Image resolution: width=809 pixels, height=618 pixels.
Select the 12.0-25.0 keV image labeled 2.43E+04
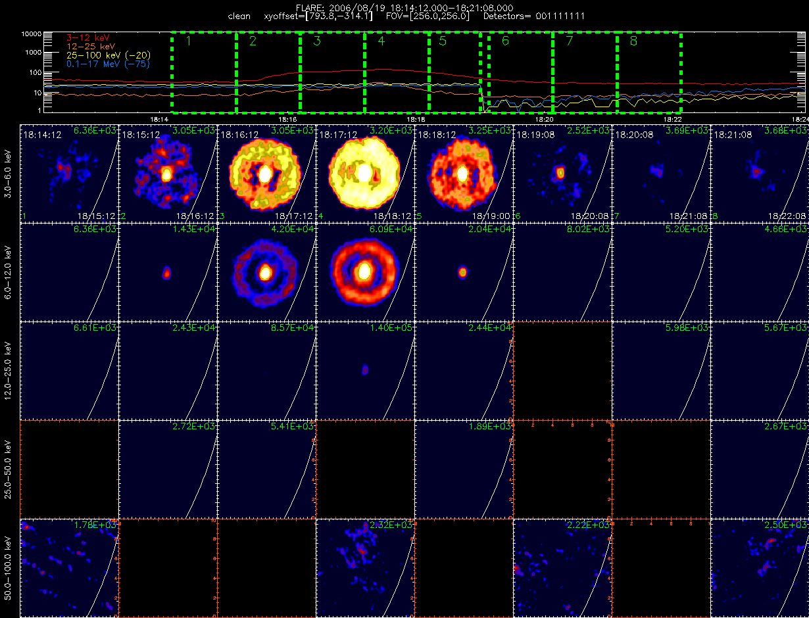point(168,370)
